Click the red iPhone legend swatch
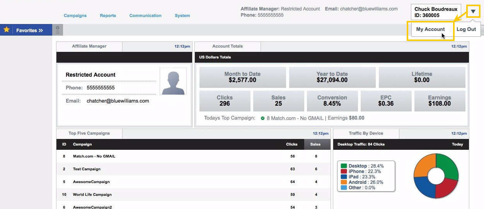 (344, 171)
